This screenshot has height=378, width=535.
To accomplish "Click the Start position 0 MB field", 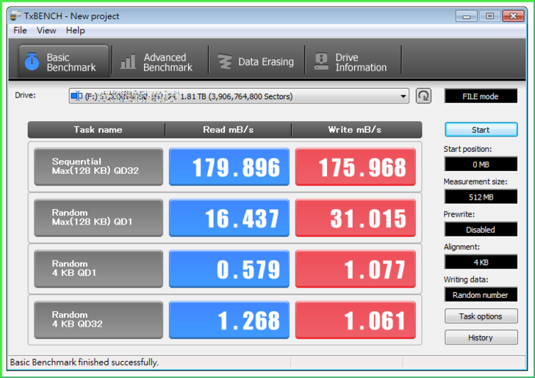I will point(481,164).
